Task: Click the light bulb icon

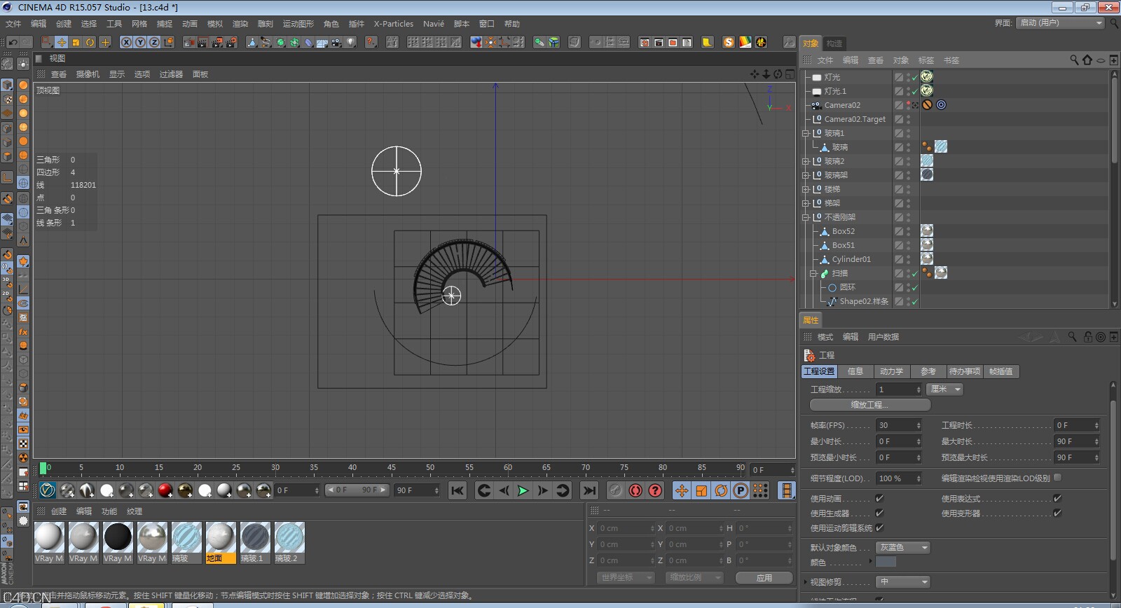Action: [x=350, y=42]
